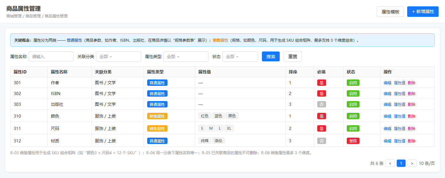Viewport: 445px width, 178px height.
Task: Edit the 材质 attribute row
Action: [x=387, y=141]
